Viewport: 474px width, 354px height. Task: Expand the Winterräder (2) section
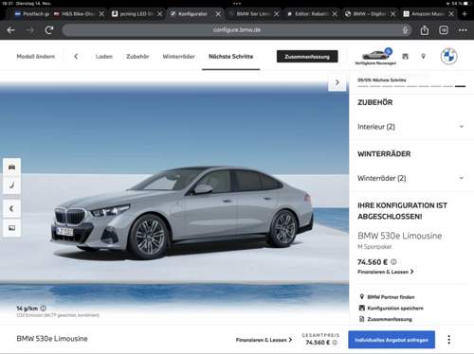click(x=410, y=178)
